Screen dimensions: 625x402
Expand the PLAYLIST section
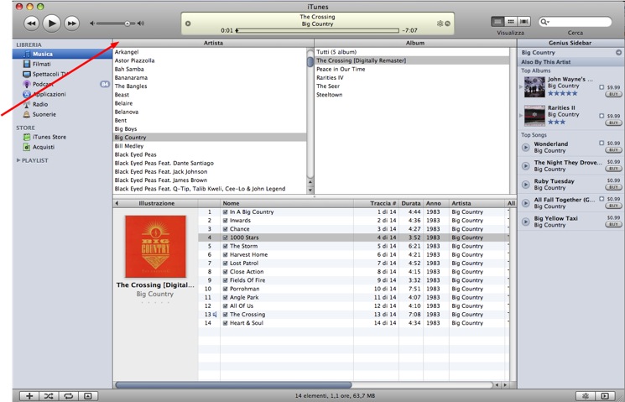point(18,160)
